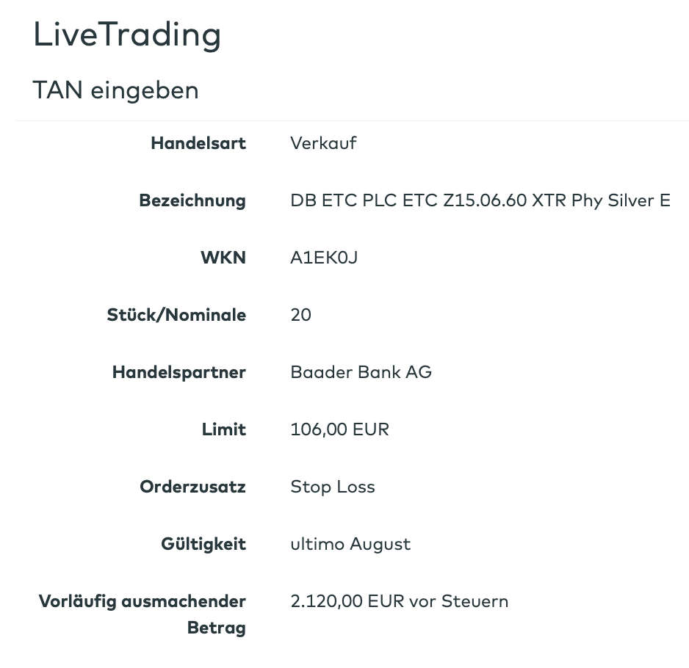The image size is (689, 668).
Task: Click the WKN label
Action: pos(223,258)
